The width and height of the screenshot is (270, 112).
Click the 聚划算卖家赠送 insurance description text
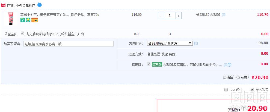tap(192, 65)
